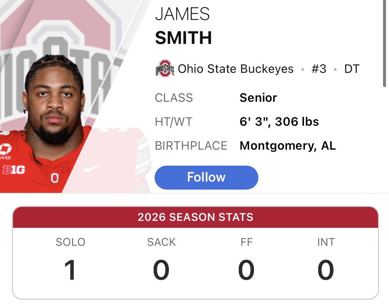Click the BIRTHPLACE field label
389x304 pixels.
coord(191,146)
